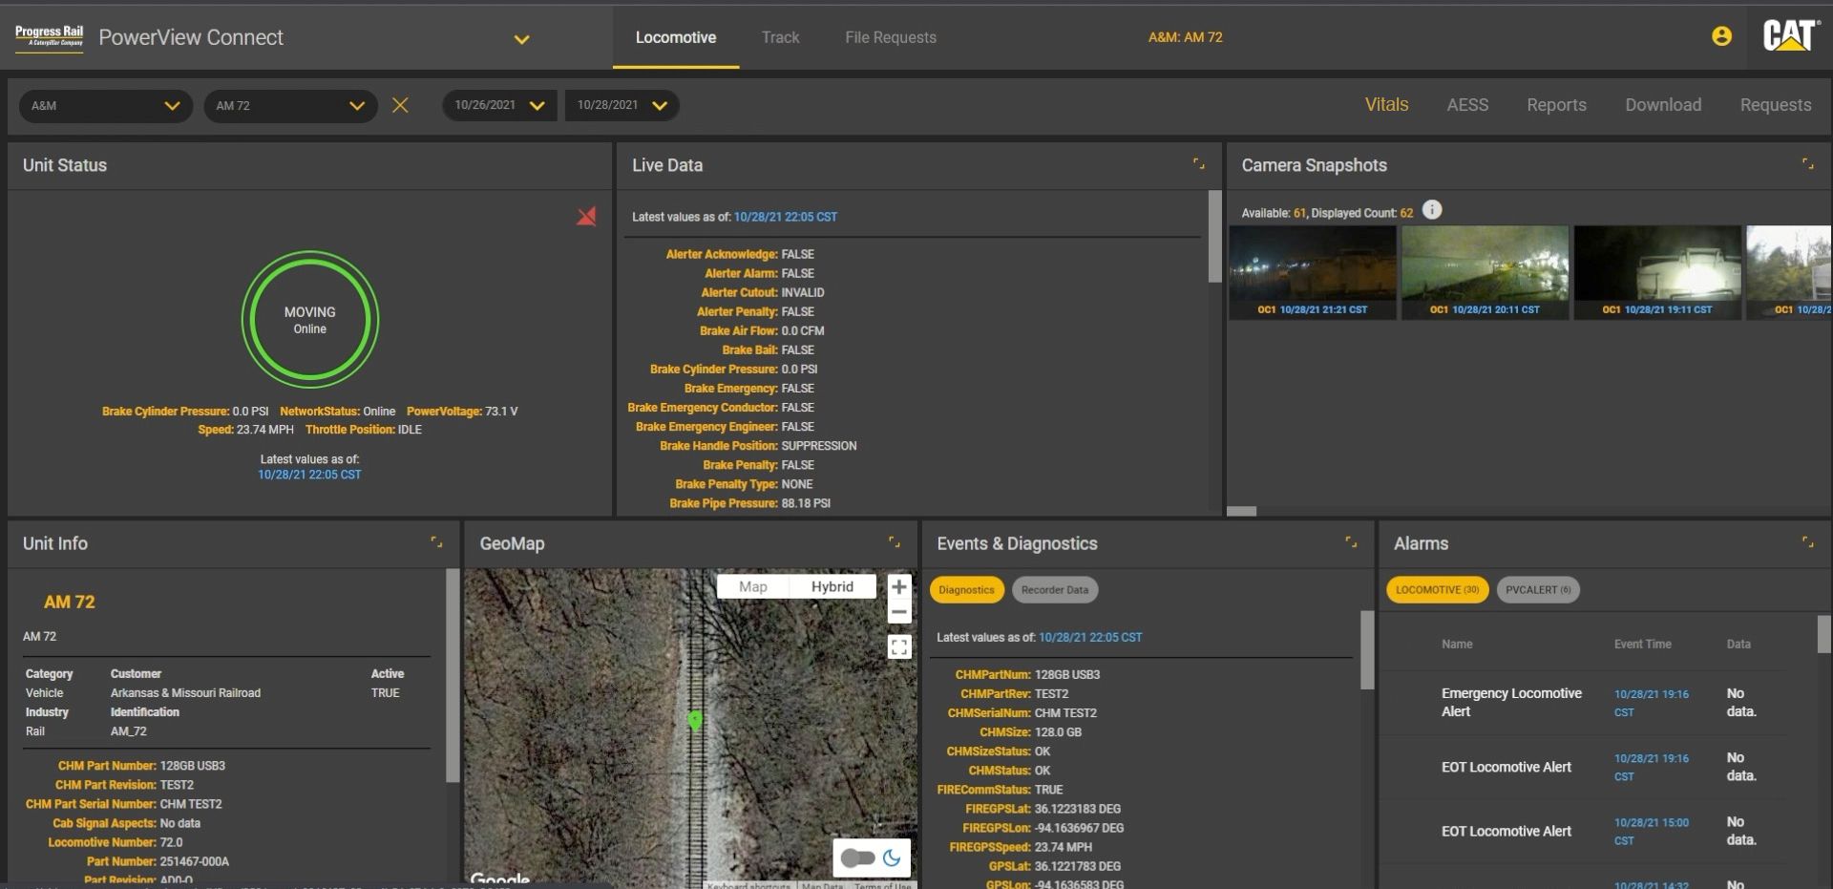
Task: Zoom in on the GeoMap
Action: (x=898, y=587)
